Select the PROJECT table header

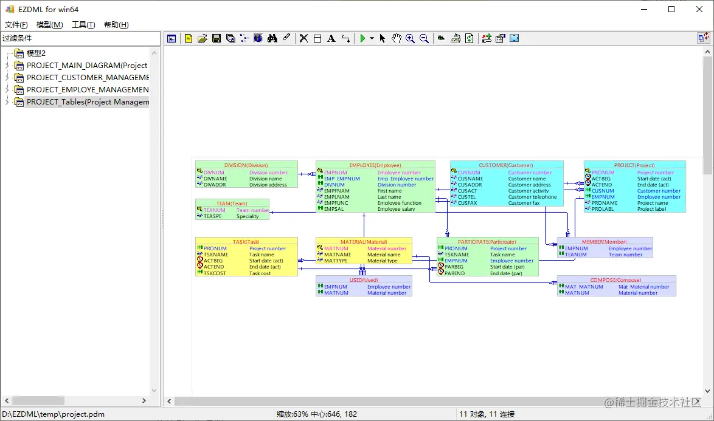[x=634, y=165]
